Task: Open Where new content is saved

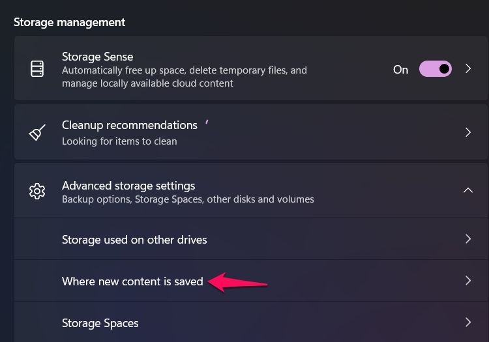Action: pyautogui.click(x=251, y=281)
